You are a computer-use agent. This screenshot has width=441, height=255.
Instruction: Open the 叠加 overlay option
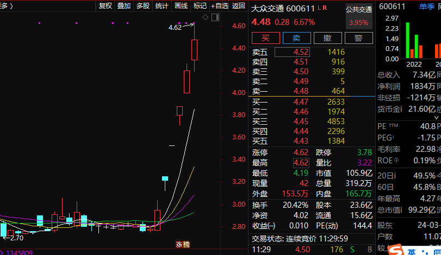(x=124, y=6)
